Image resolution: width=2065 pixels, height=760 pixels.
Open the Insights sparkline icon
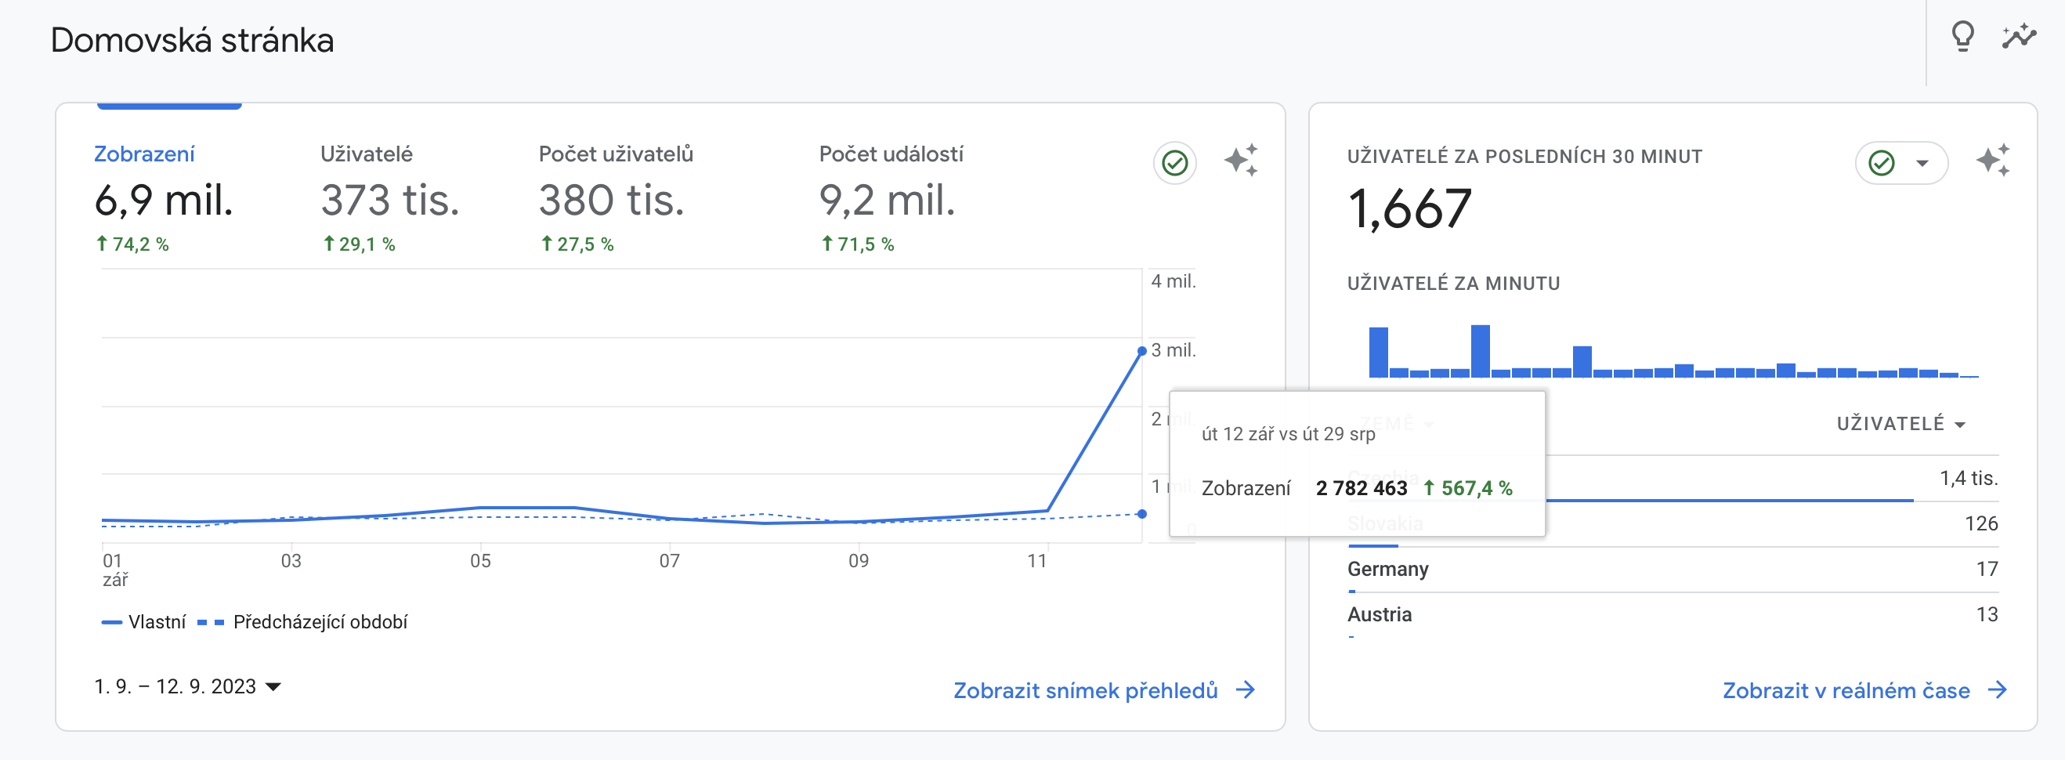click(2019, 36)
